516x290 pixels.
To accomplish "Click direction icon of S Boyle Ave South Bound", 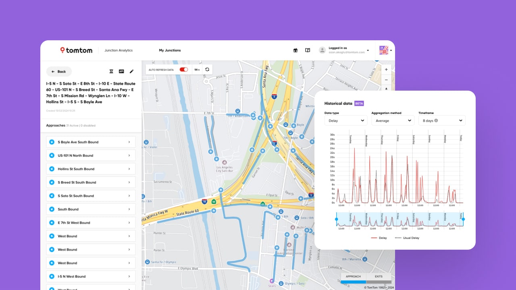I will pos(52,142).
